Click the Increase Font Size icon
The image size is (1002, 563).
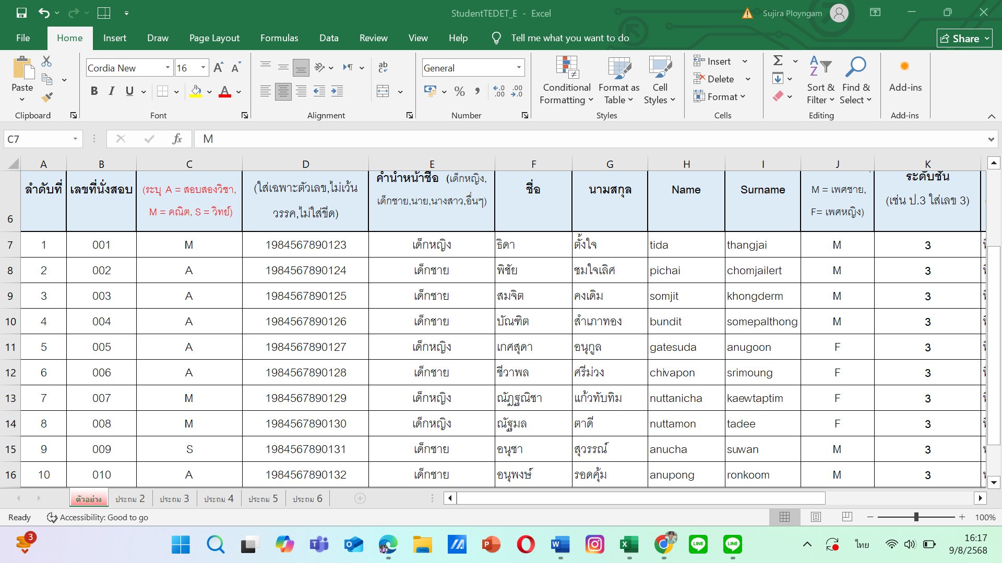pyautogui.click(x=219, y=68)
